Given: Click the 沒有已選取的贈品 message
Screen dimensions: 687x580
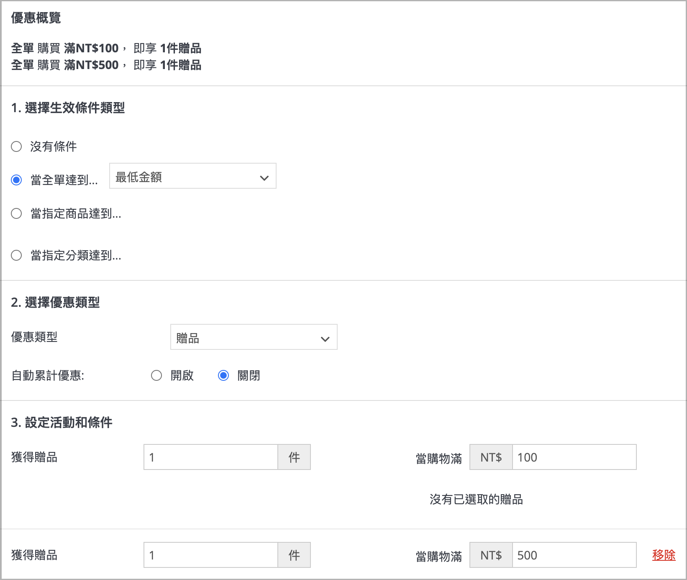Looking at the screenshot, I should 477,499.
